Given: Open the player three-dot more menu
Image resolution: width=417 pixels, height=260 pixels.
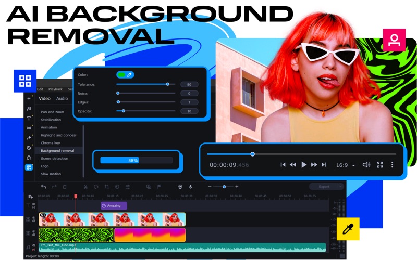Looking at the screenshot, I should (393, 165).
